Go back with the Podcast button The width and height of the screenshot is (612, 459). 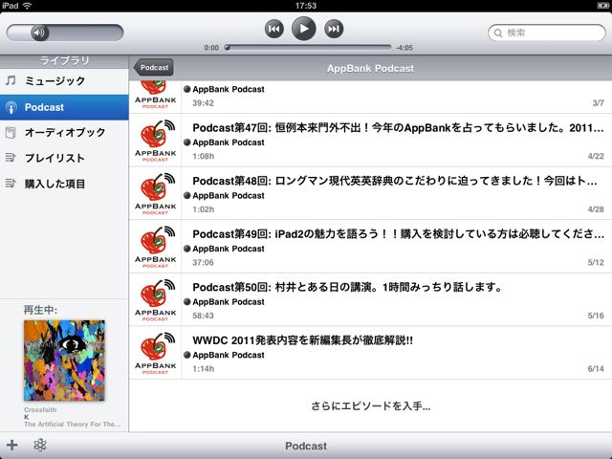pos(154,68)
